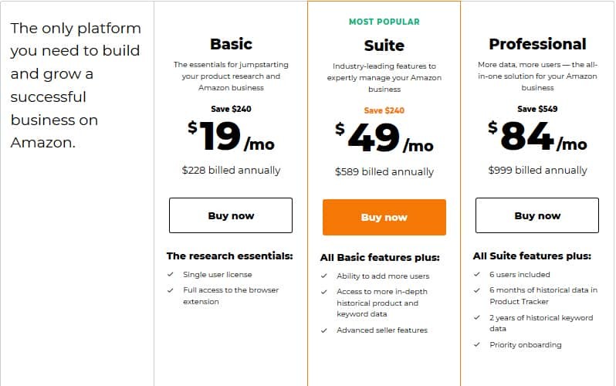Click the $999 billed annually text
The image size is (616, 386).
(x=537, y=170)
